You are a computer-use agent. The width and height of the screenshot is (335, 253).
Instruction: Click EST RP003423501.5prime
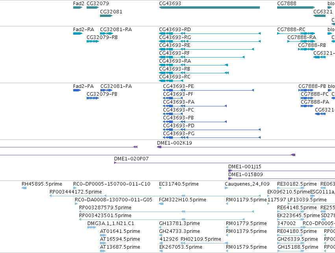tap(162, 220)
